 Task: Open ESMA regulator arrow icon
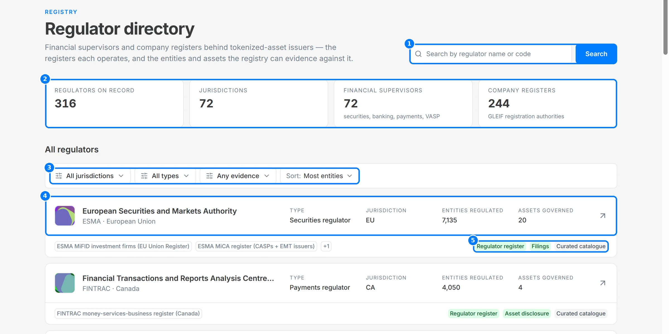click(603, 216)
